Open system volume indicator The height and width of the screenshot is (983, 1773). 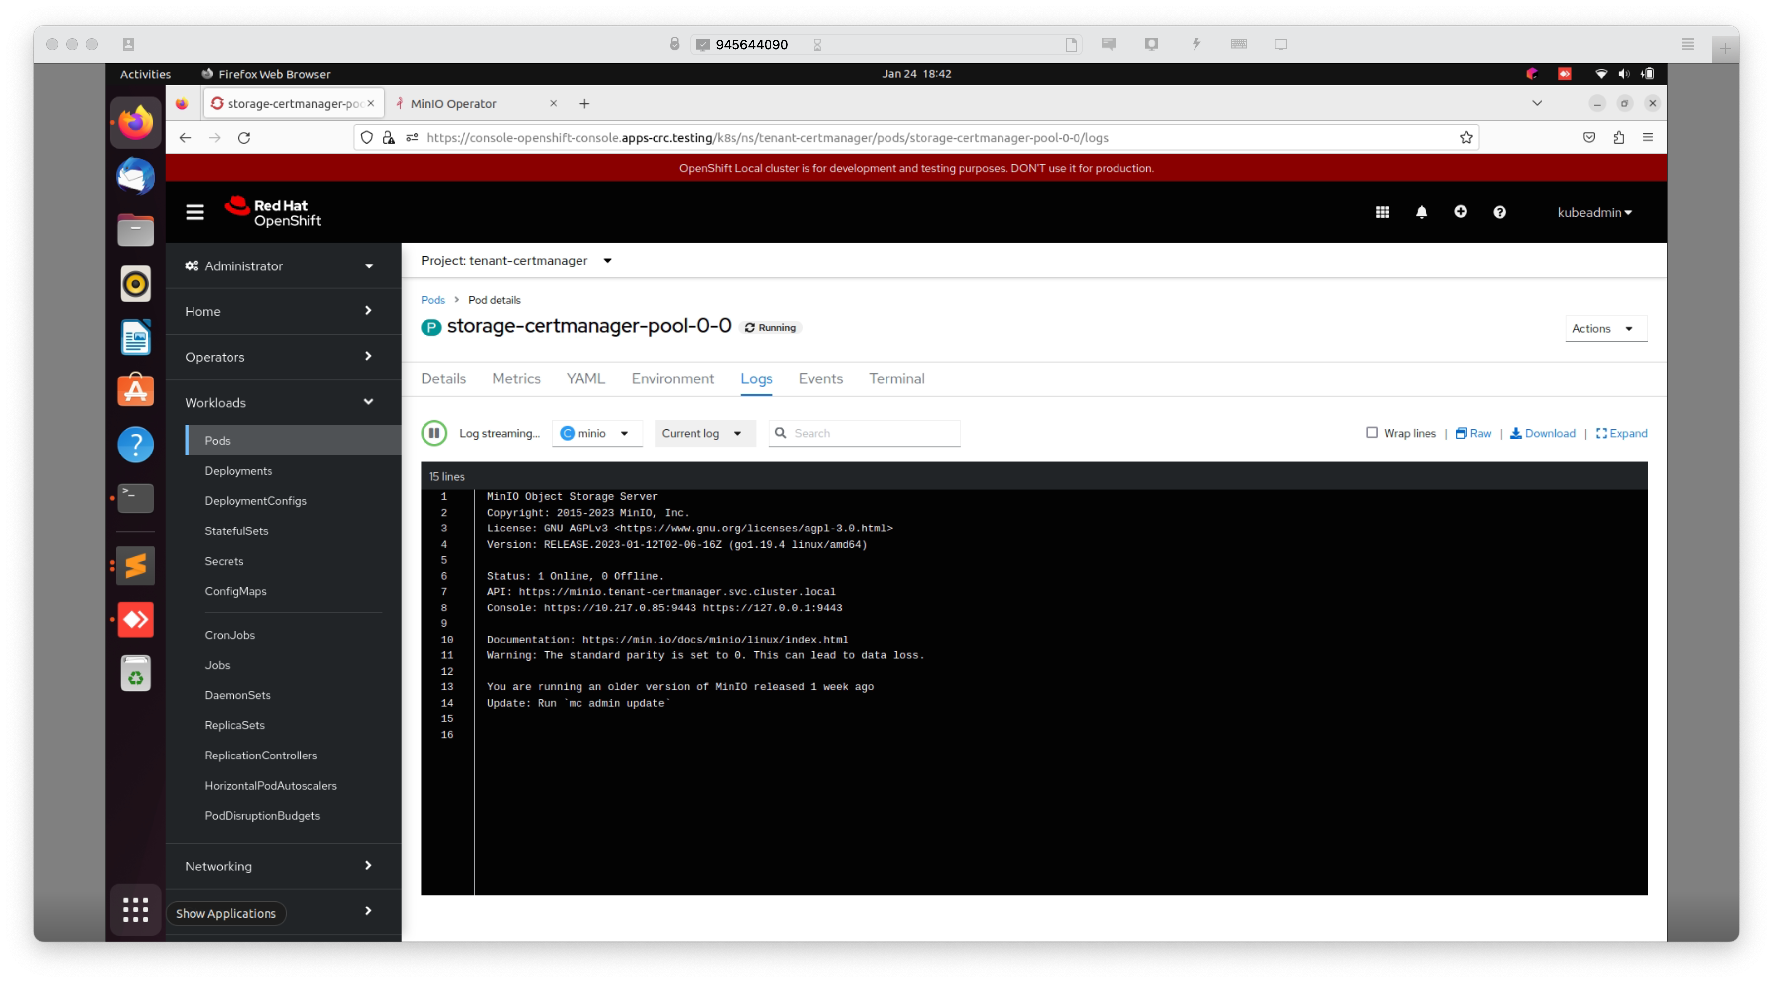1624,74
